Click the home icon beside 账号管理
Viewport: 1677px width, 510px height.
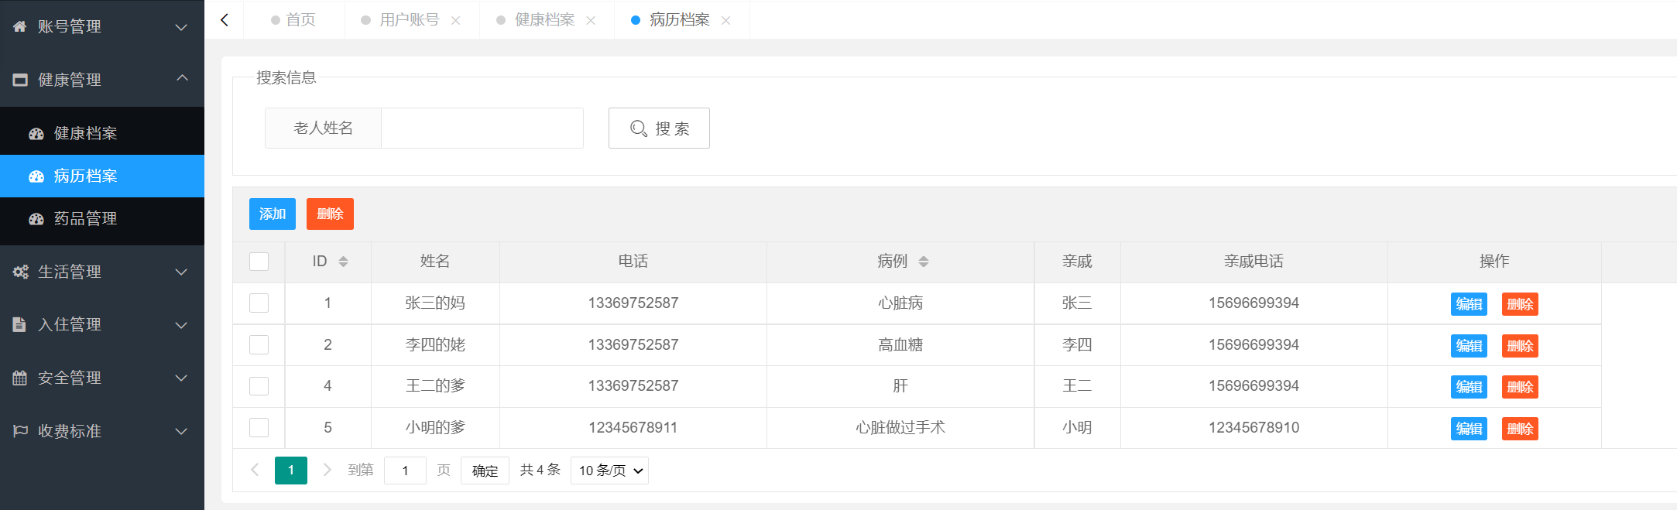point(20,26)
